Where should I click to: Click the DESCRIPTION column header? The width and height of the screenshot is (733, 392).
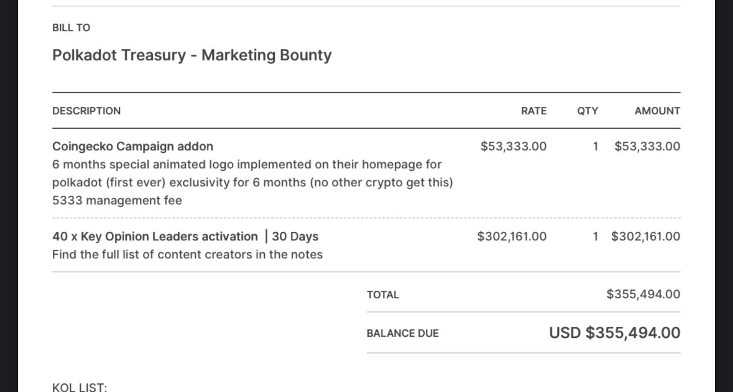[x=86, y=111]
